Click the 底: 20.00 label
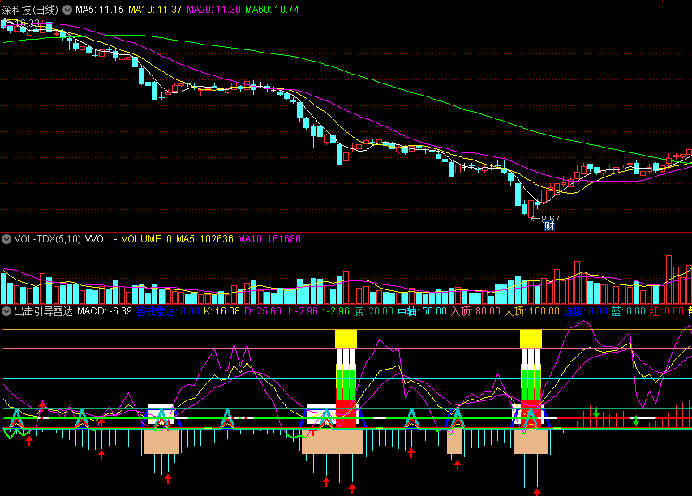Image resolution: width=692 pixels, height=496 pixels. tap(373, 311)
